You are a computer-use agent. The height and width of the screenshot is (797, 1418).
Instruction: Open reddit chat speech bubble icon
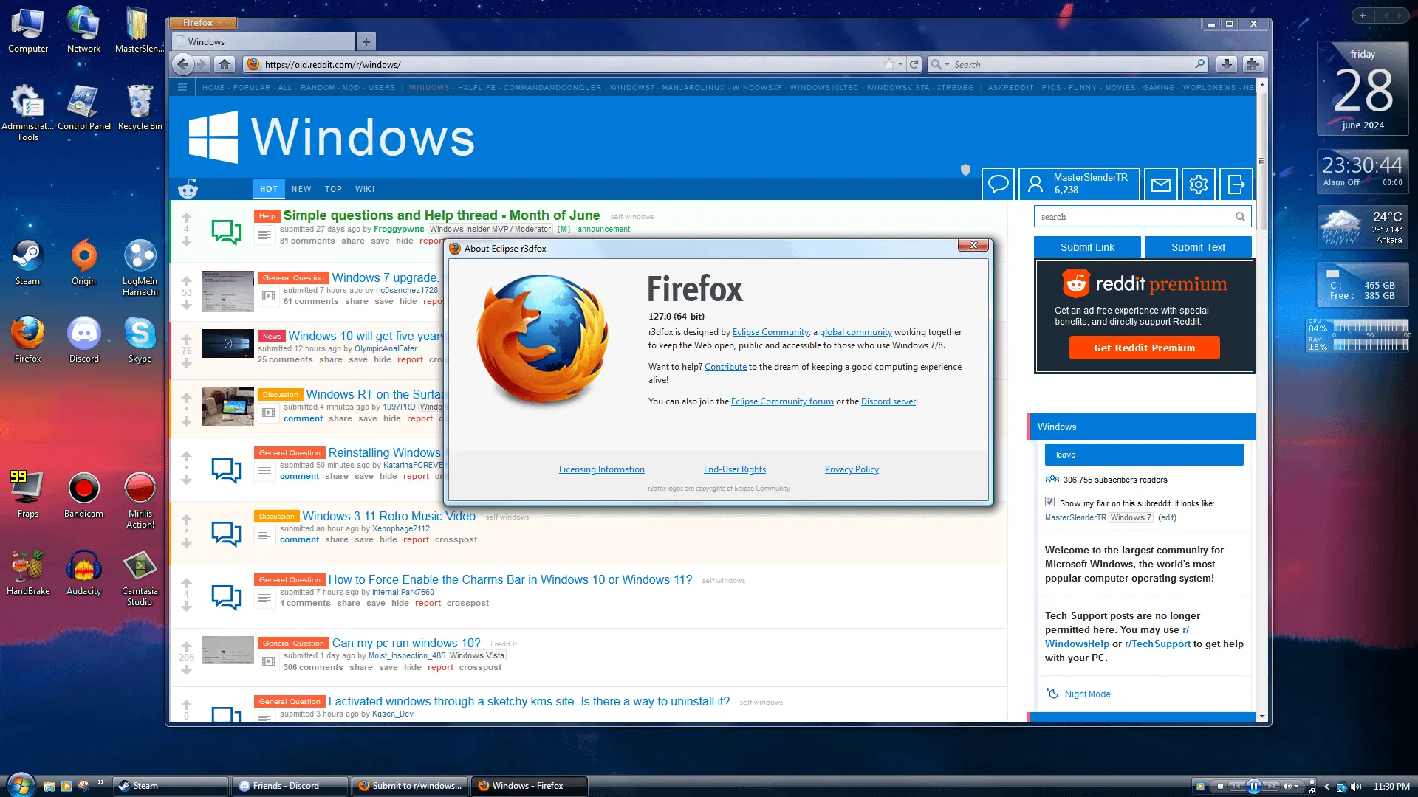998,184
